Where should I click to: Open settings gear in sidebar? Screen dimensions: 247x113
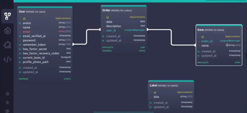coord(7,94)
